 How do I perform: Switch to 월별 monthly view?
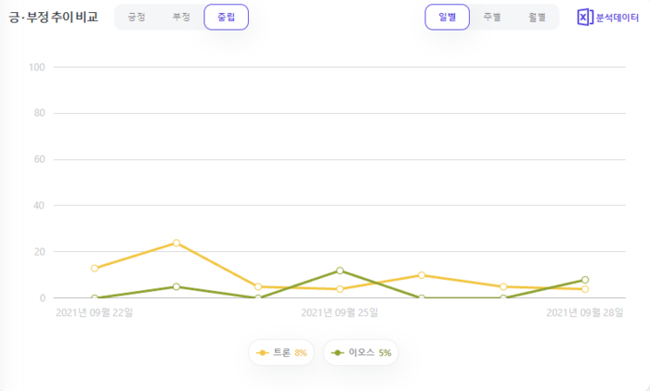click(537, 17)
